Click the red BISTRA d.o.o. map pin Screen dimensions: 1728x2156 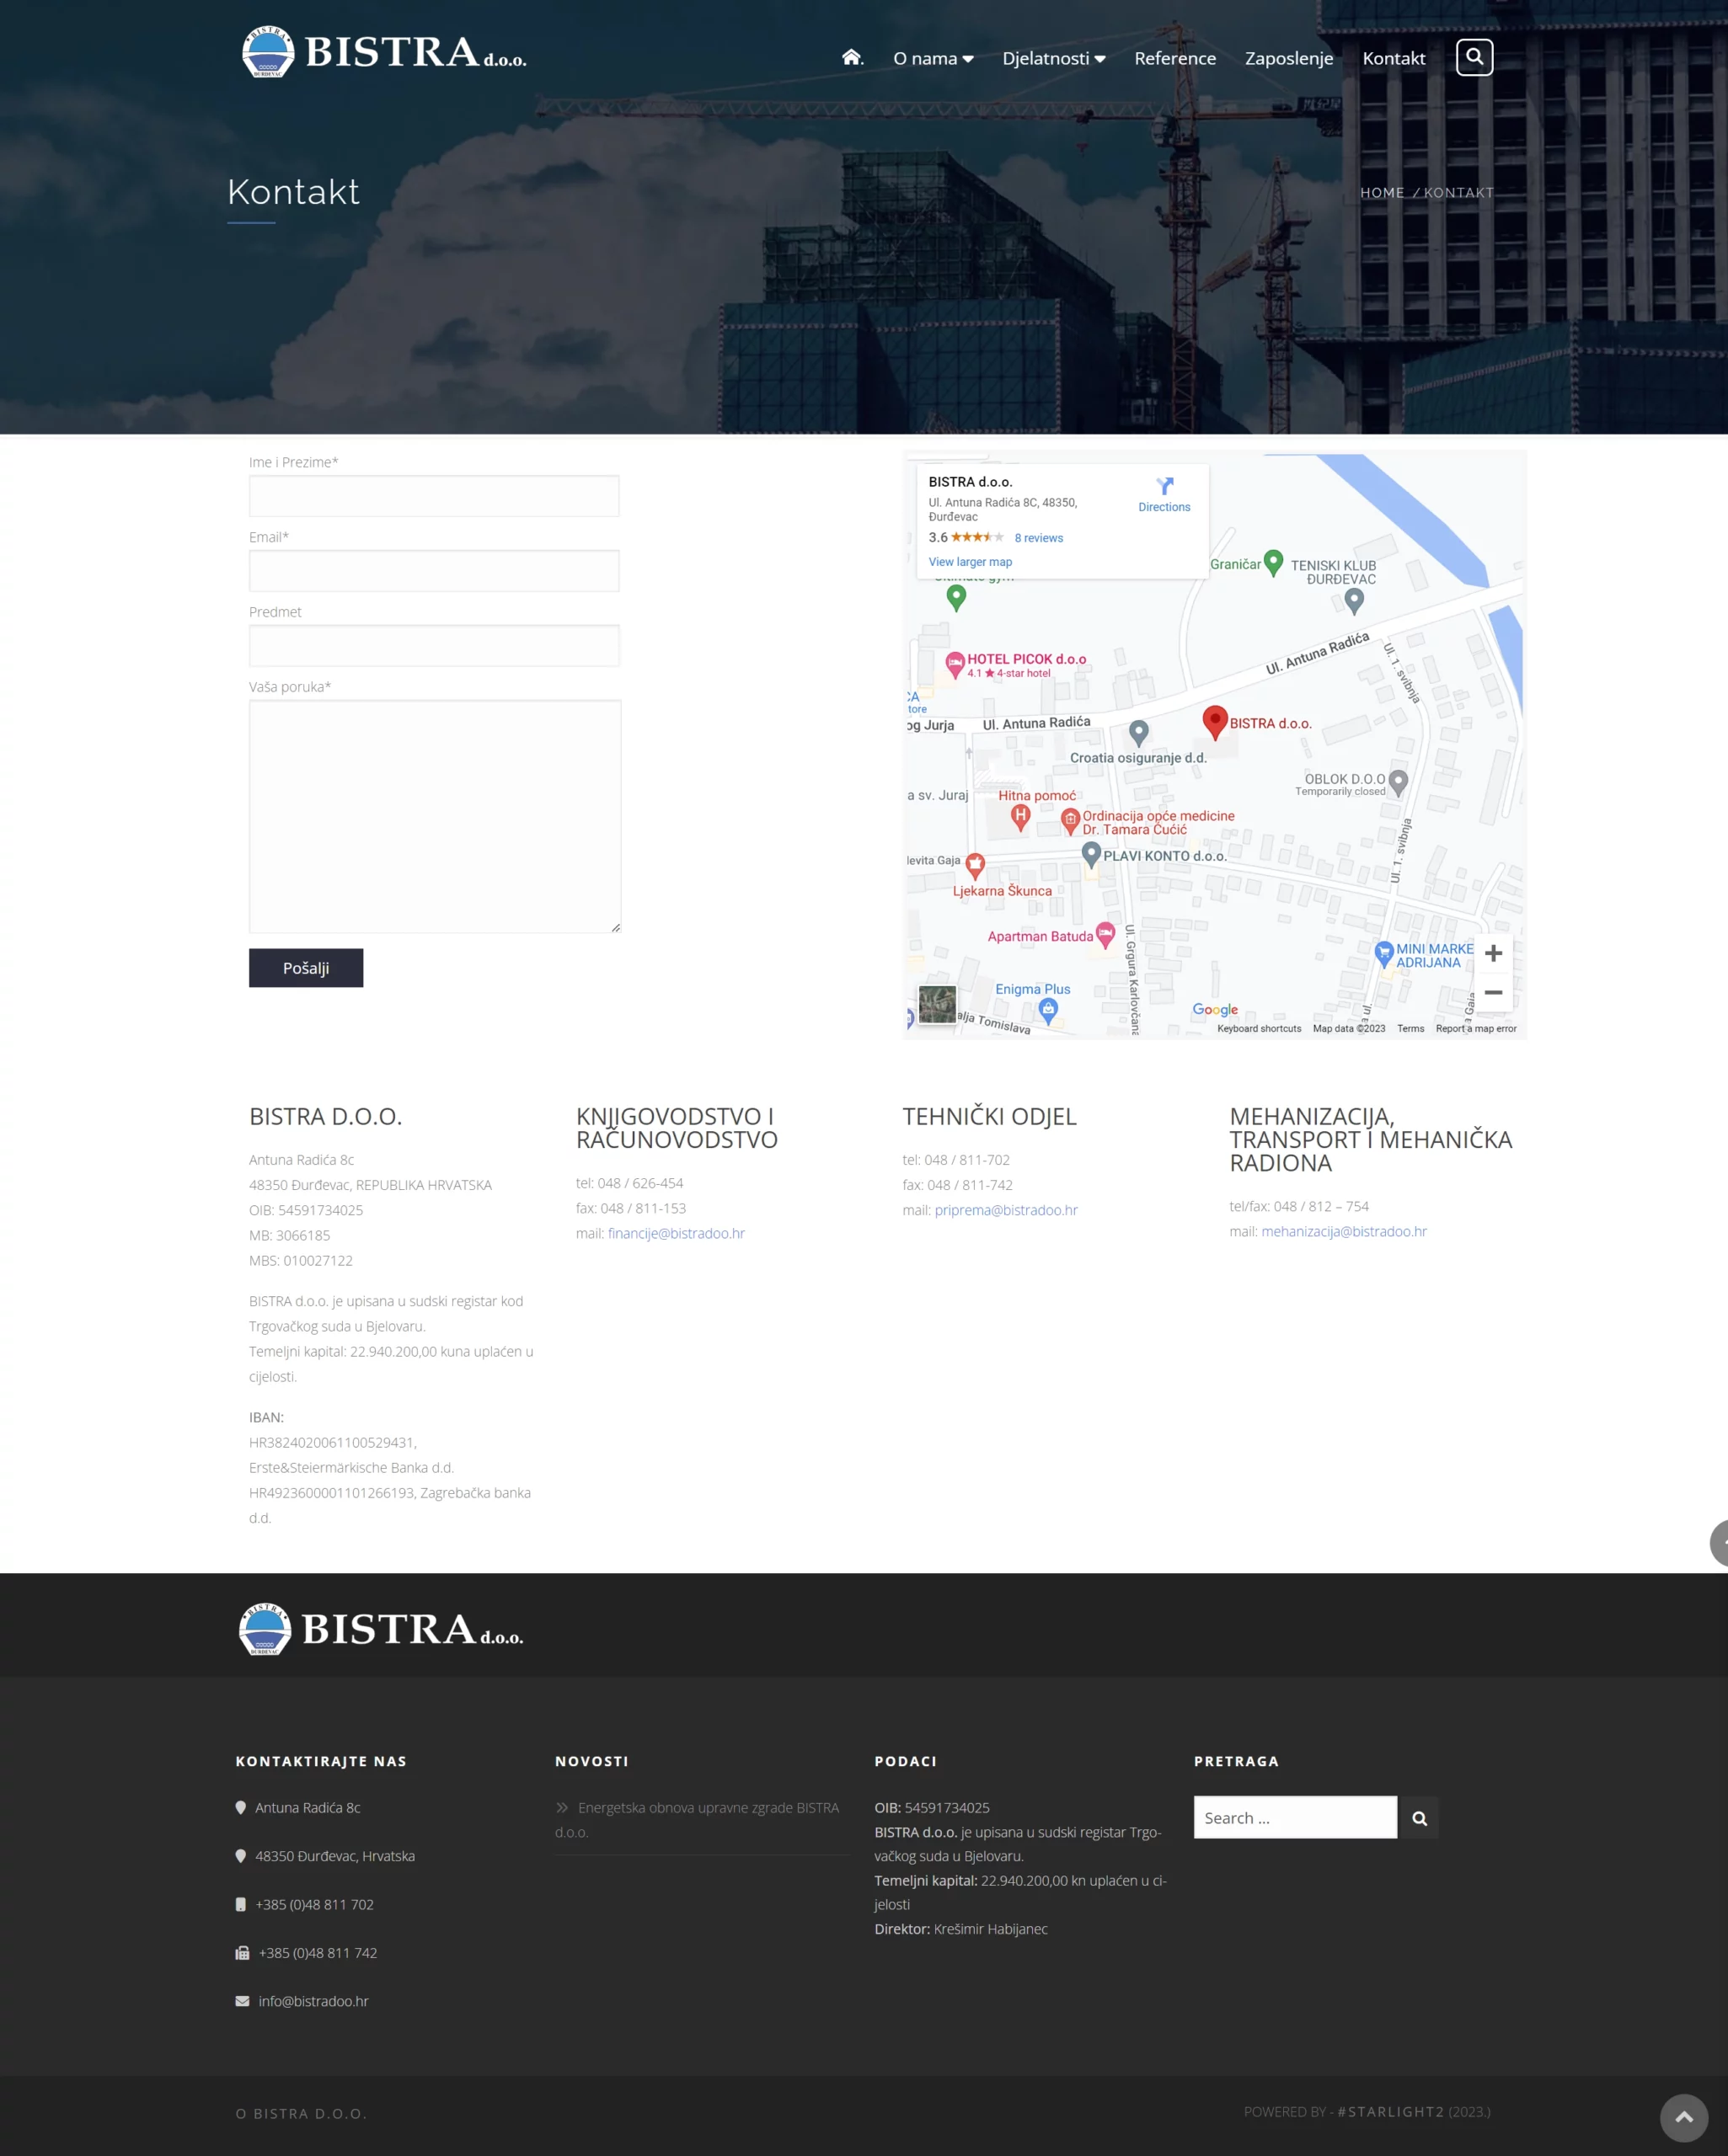tap(1215, 720)
